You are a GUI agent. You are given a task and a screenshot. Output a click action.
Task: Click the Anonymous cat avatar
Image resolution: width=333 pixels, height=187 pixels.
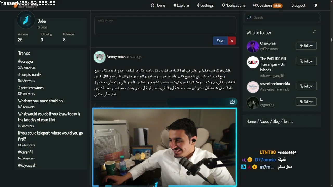click(x=100, y=57)
